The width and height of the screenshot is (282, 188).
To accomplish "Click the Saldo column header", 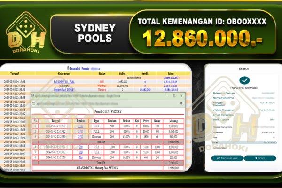I will tap(171, 74).
